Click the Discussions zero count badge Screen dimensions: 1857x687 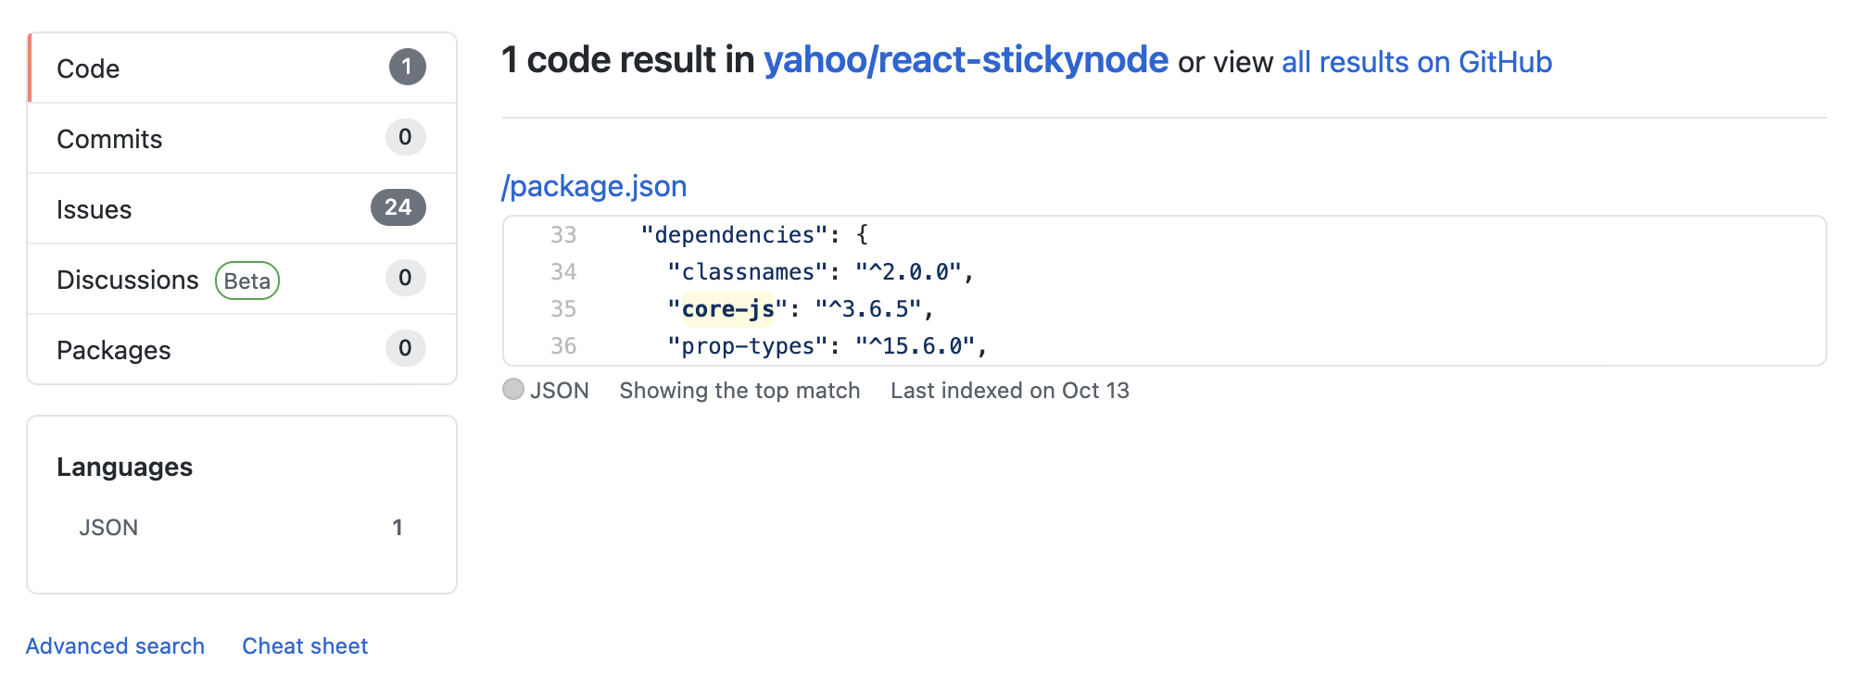click(405, 278)
